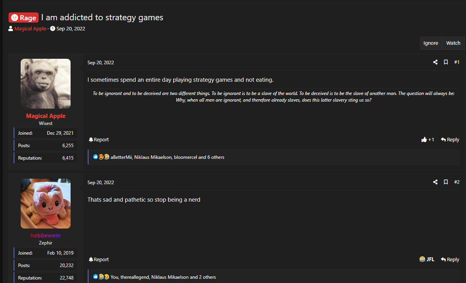Click the Ignore thread button

coord(431,43)
